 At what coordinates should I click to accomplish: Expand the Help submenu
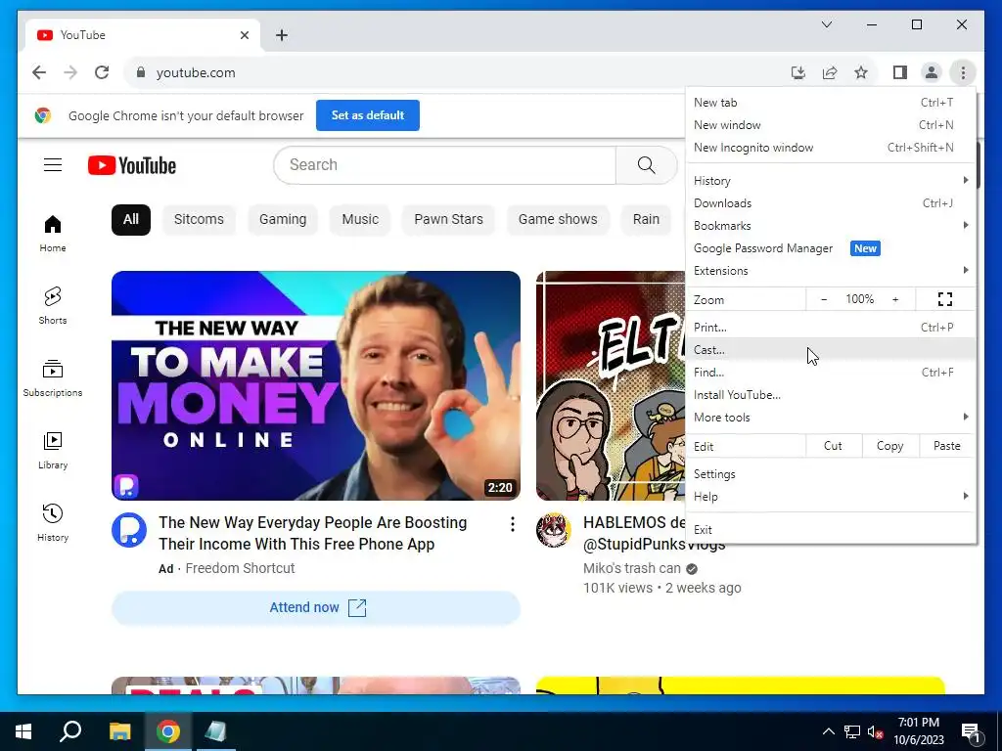[x=830, y=496]
